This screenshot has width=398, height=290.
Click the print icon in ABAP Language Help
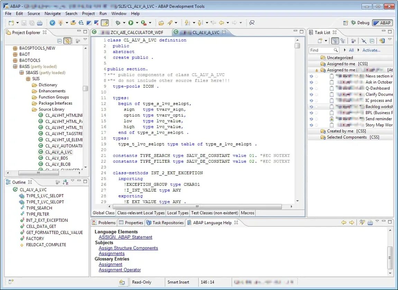pyautogui.click(x=370, y=223)
